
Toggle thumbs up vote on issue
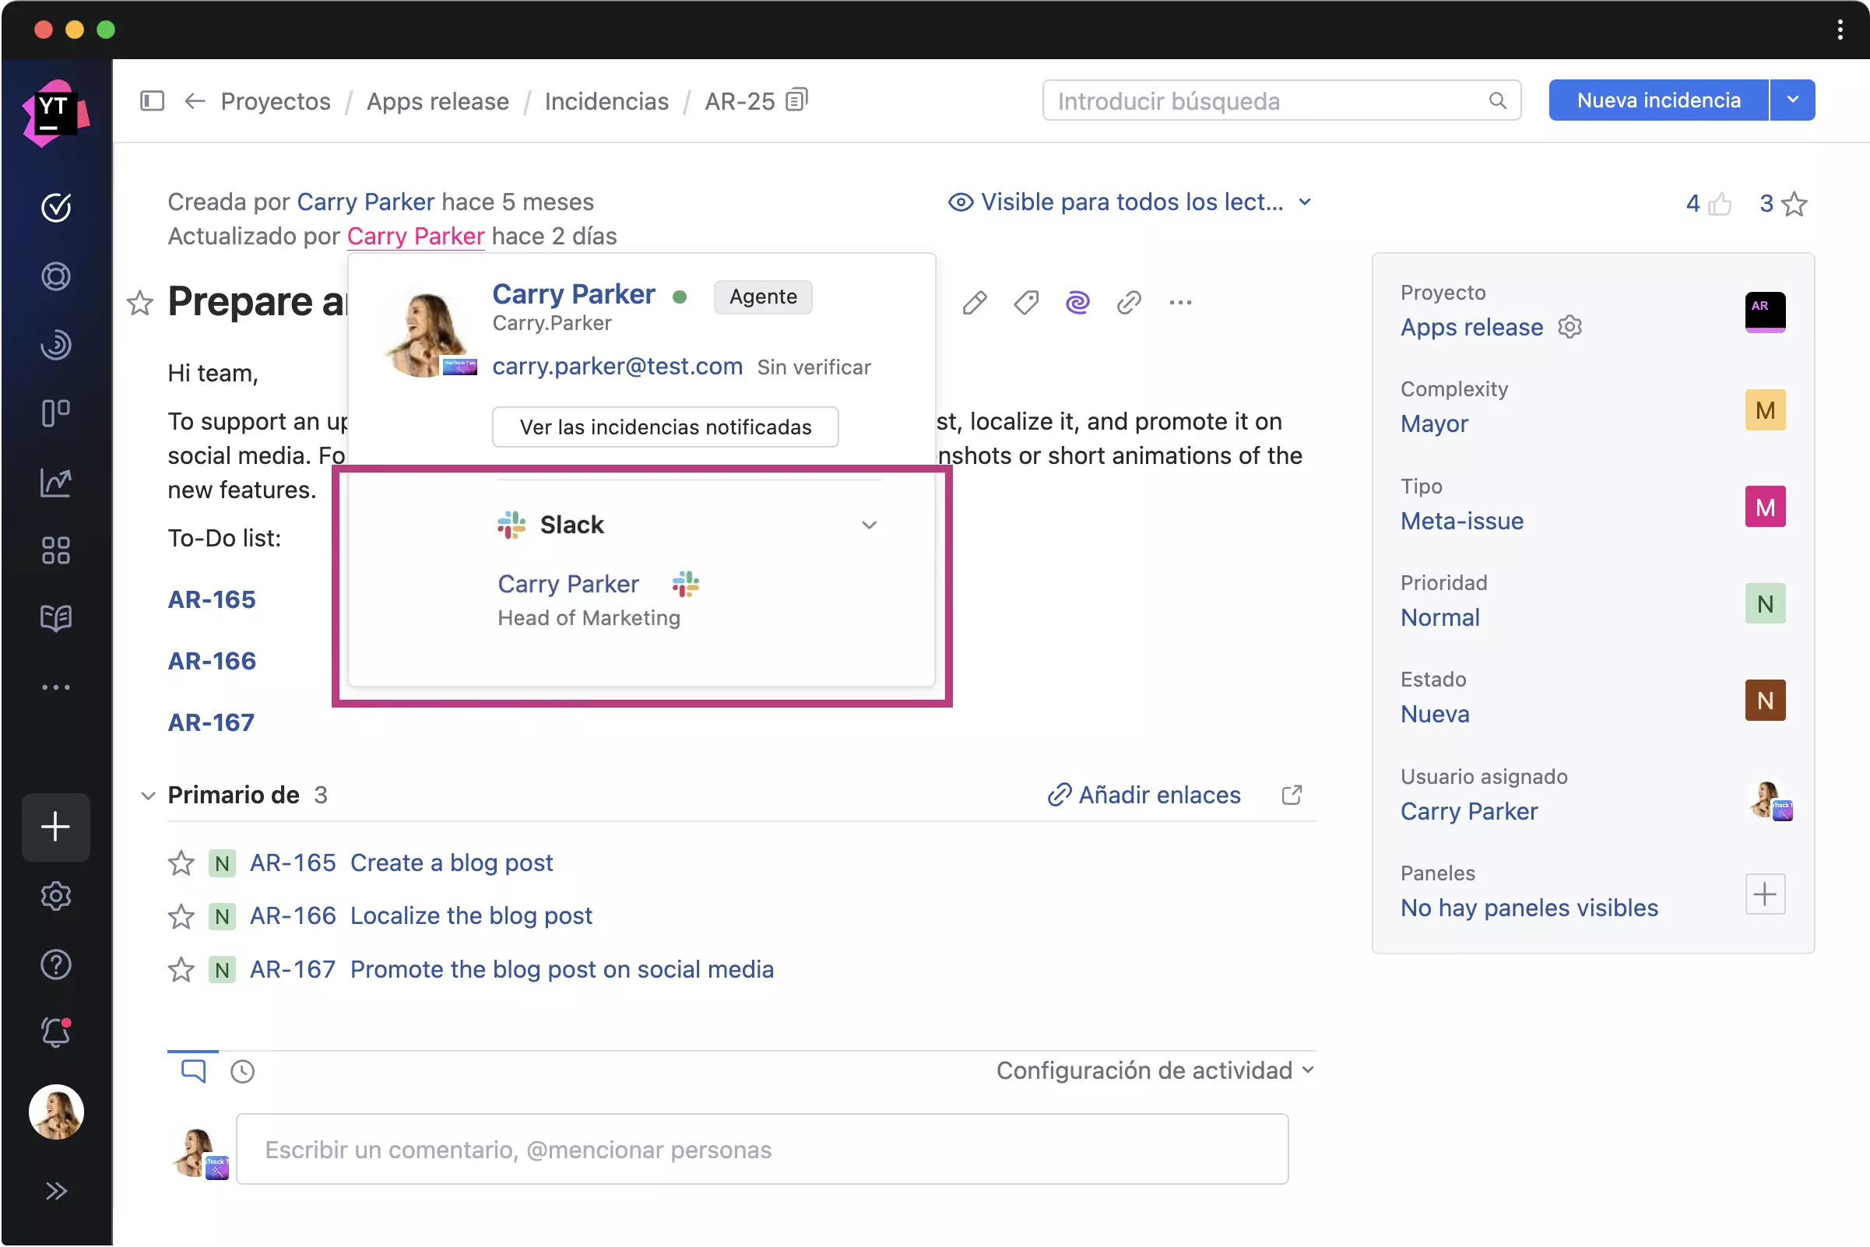[x=1719, y=205]
